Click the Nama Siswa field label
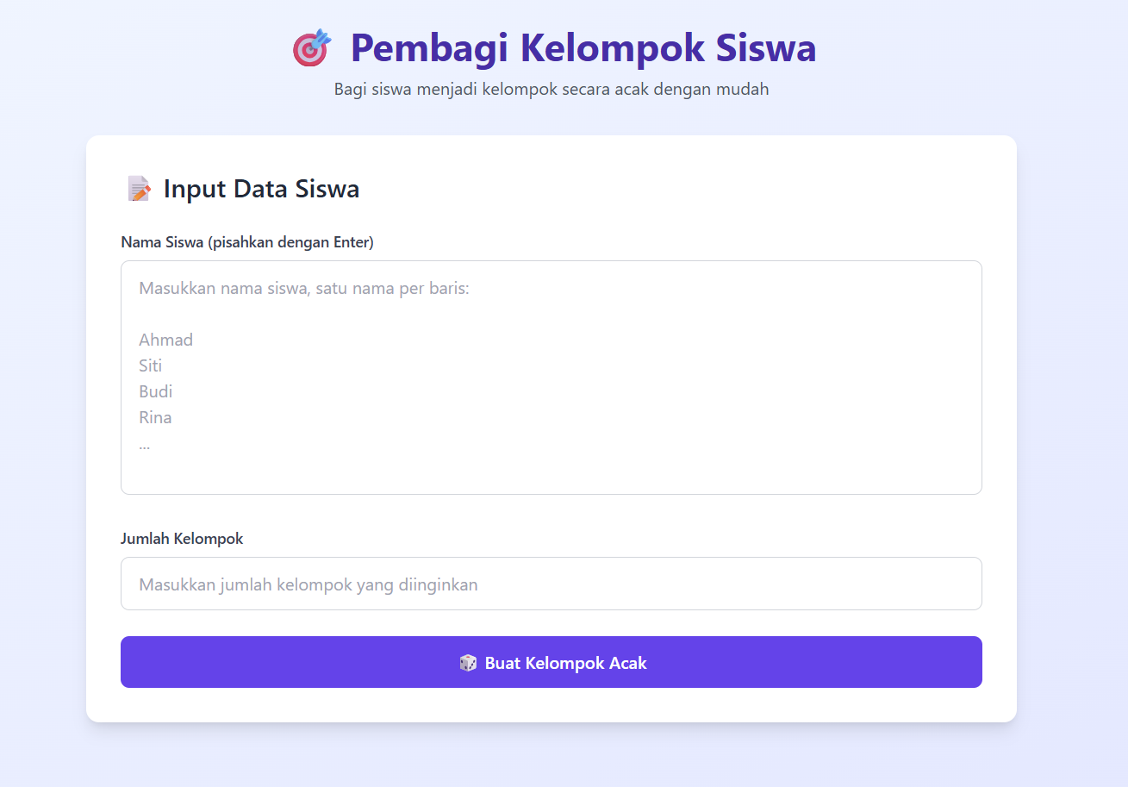 (247, 242)
